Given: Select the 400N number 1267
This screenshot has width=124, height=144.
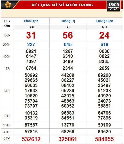Looking at the screenshot, I should (x=68, y=51).
